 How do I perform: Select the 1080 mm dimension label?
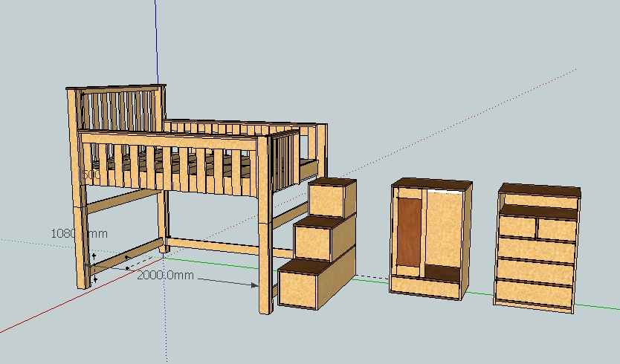click(x=79, y=233)
